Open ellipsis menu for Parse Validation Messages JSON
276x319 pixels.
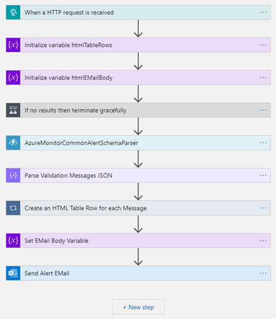(x=263, y=176)
